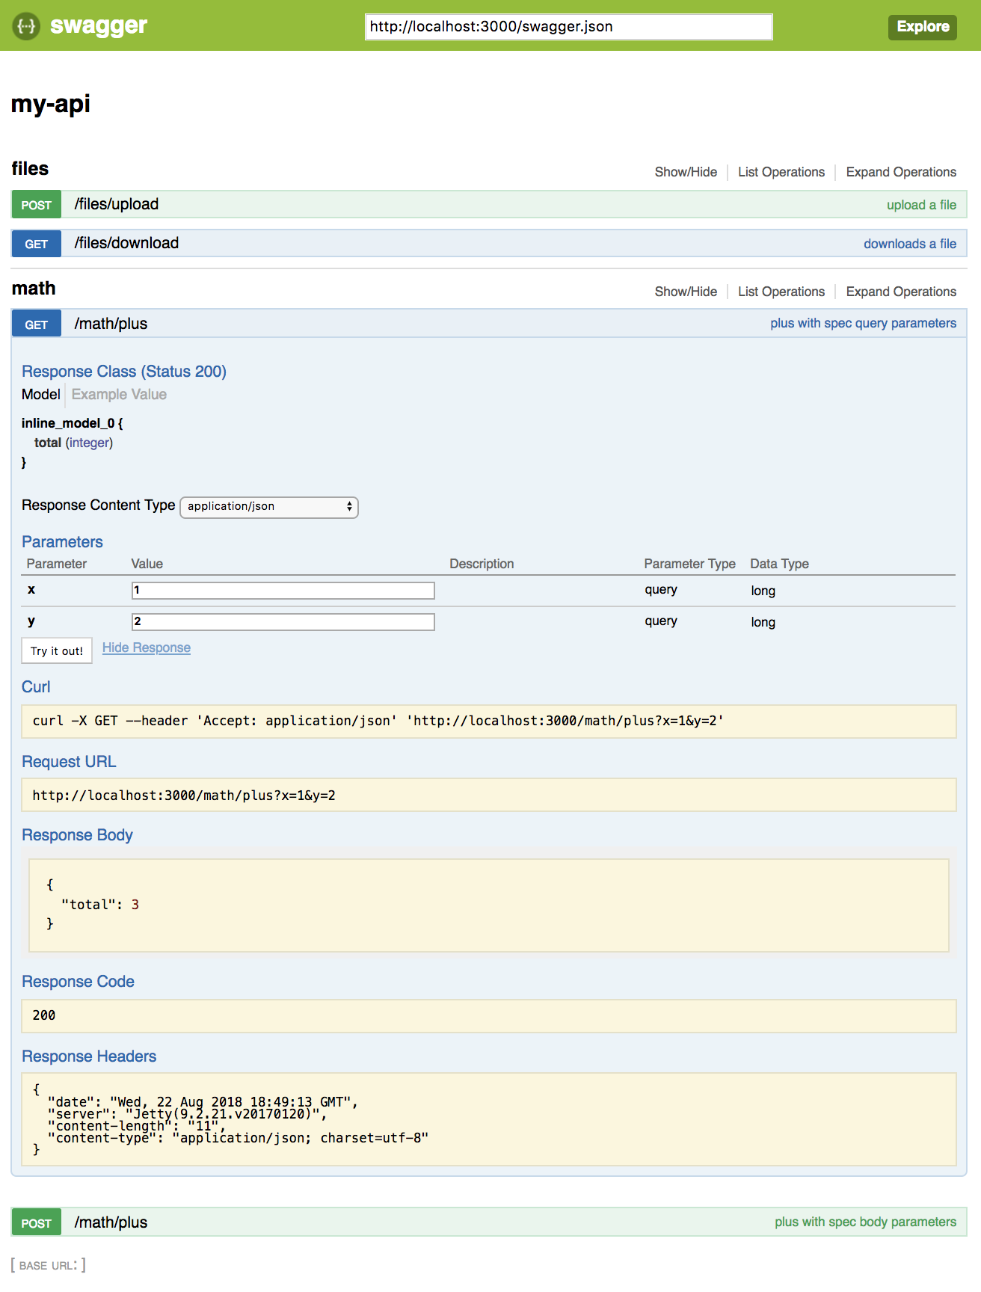981x1292 pixels.
Task: Open the POST /files/upload operation
Action: 117,204
